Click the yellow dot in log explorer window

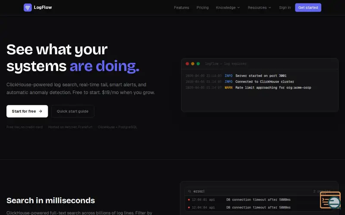pos(193,64)
